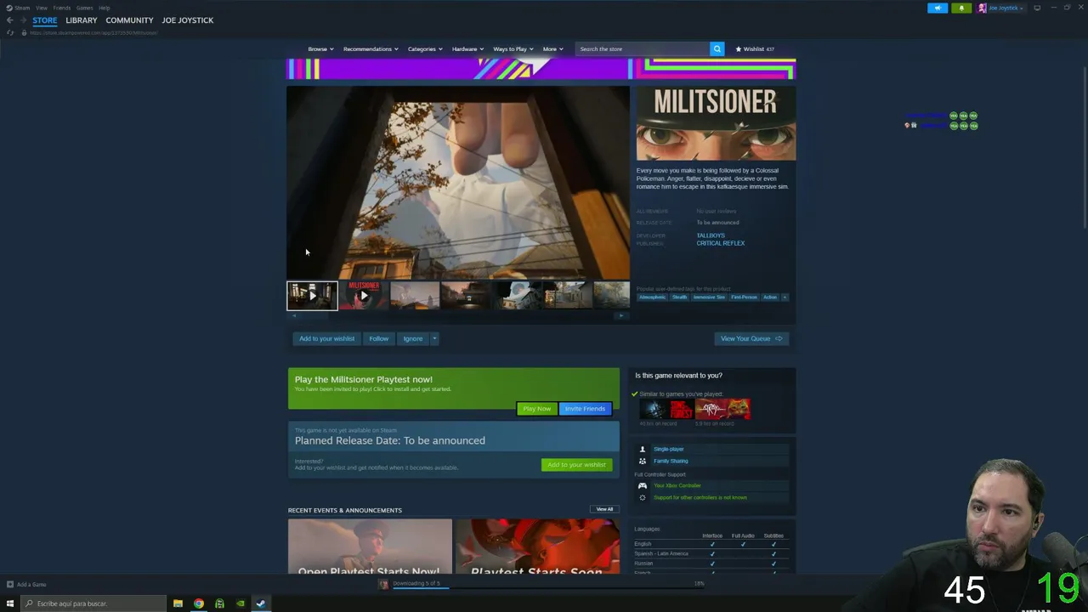Click the Family Sharing icon
This screenshot has height=612, width=1088.
click(642, 461)
